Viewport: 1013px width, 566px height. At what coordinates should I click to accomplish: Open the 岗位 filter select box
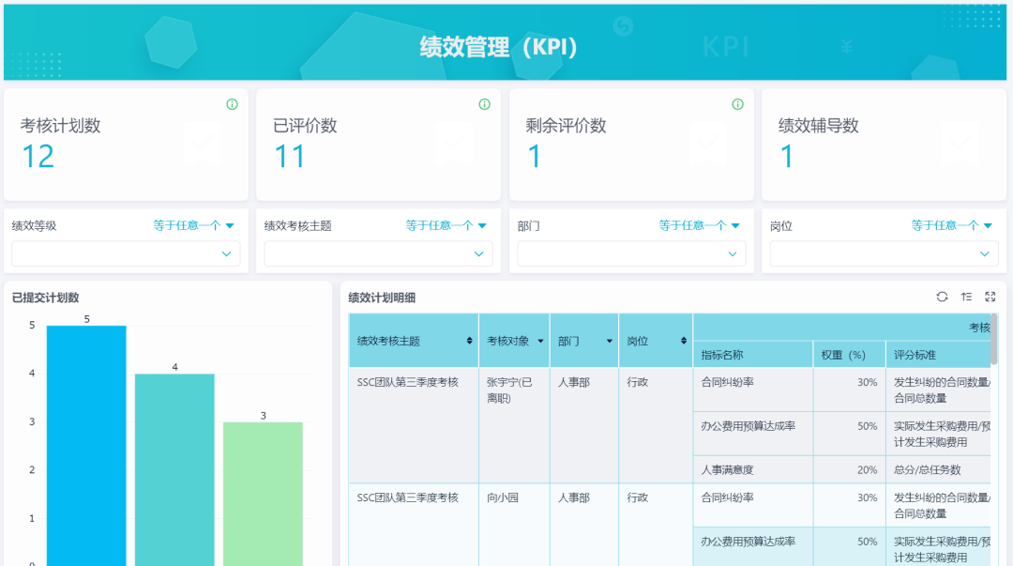[x=884, y=253]
